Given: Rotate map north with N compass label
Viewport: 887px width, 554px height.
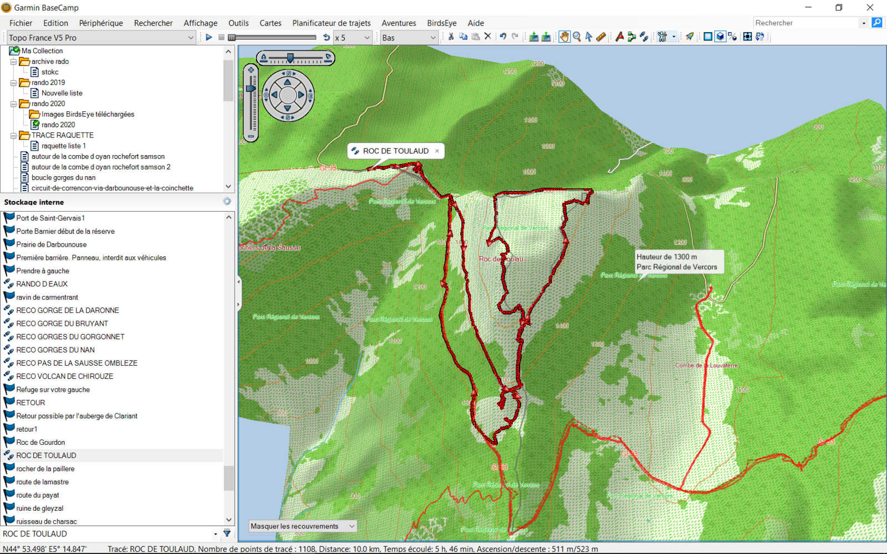Looking at the screenshot, I should (x=288, y=73).
